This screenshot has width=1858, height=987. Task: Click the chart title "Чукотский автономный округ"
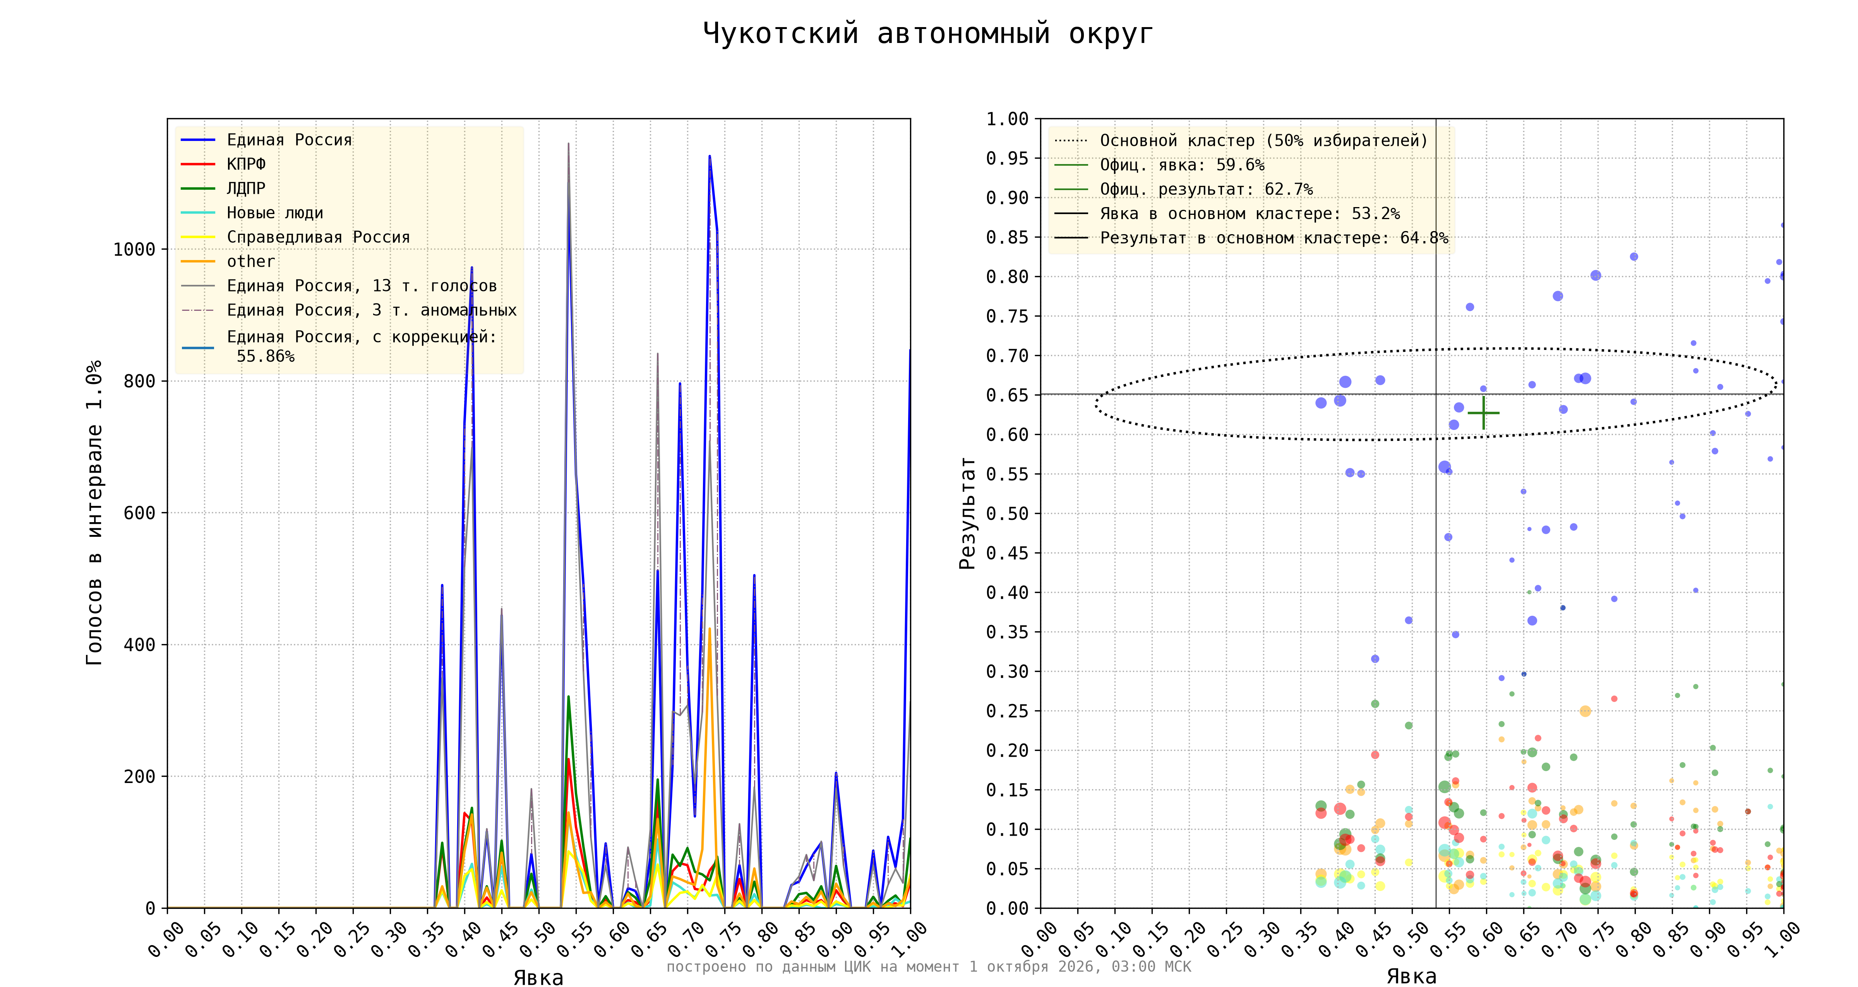(x=928, y=34)
